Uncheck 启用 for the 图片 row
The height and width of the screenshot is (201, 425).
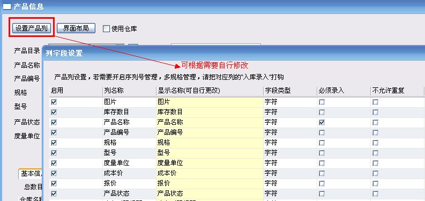(54, 102)
